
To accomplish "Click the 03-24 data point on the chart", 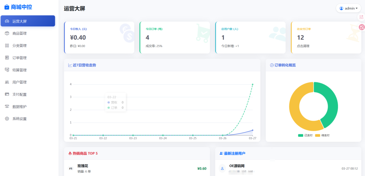I will [x=163, y=135].
